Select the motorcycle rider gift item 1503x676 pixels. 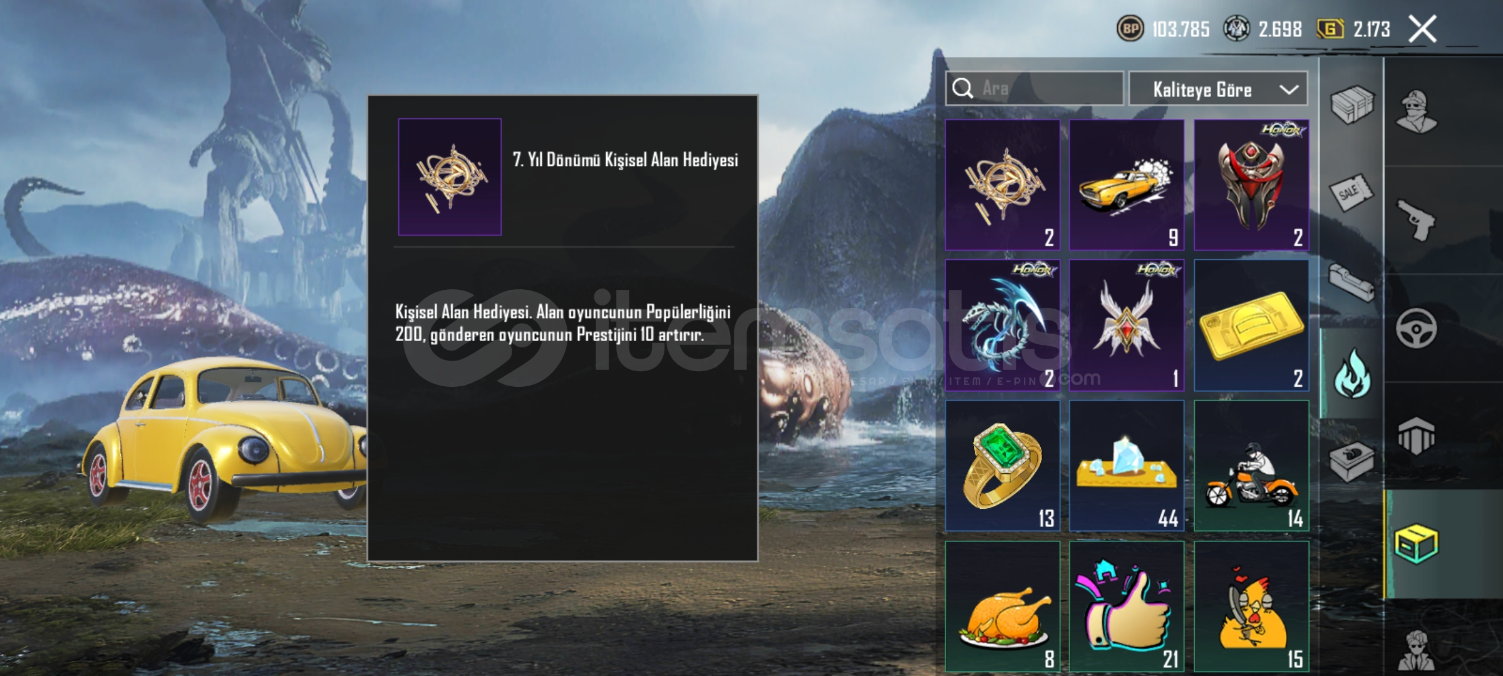[x=1251, y=466]
